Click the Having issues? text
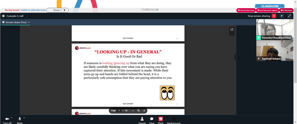Screen dimensions: 297x124 pyautogui.click(x=12, y=10)
